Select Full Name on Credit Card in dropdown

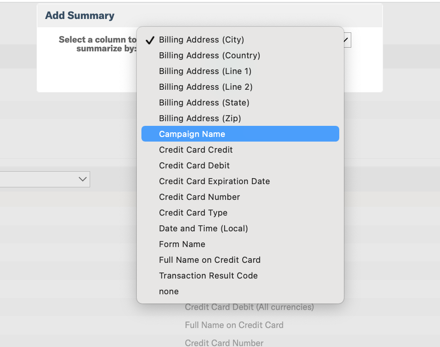coord(240,260)
